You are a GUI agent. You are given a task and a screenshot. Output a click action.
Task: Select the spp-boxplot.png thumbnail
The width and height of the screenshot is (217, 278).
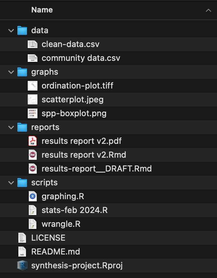click(32, 113)
